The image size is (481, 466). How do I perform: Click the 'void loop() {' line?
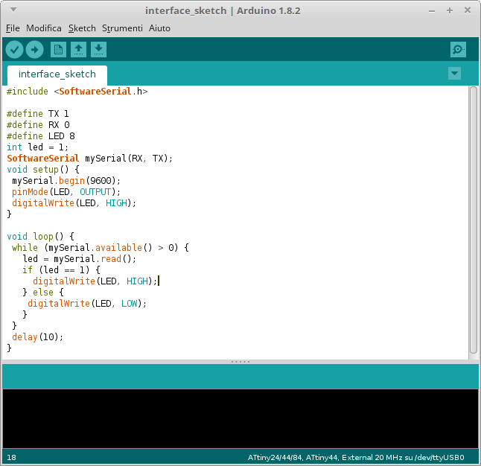(x=40, y=237)
